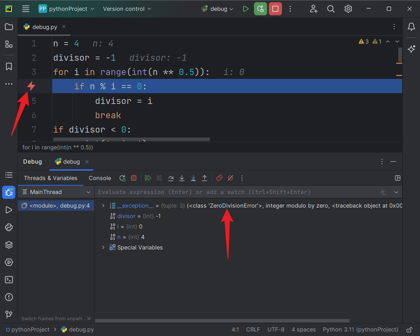Open the Version control menu
Screen dimensions: 420x336
point(127,9)
